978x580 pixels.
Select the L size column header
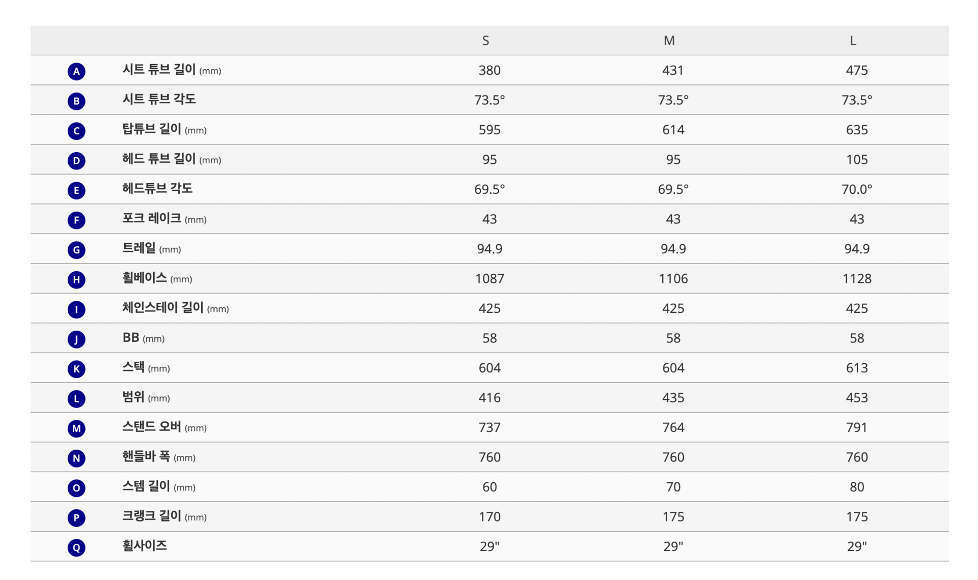click(x=853, y=41)
